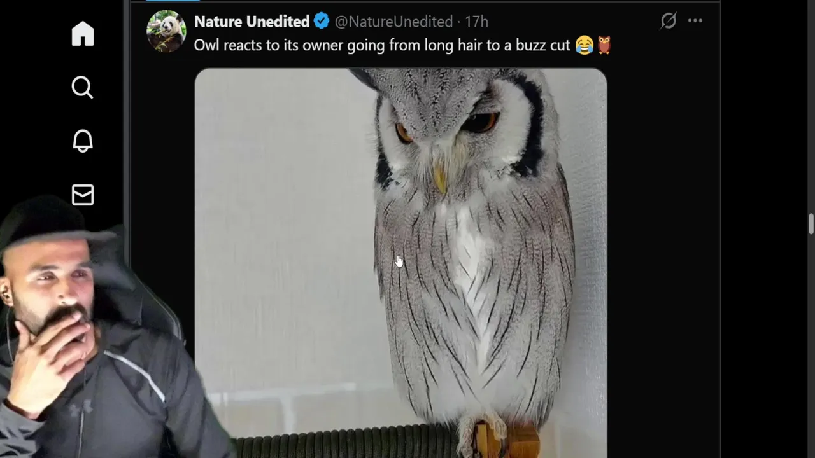Click the scrollbar track below the thumb
Viewport: 815px width, 458px height.
coord(811,347)
